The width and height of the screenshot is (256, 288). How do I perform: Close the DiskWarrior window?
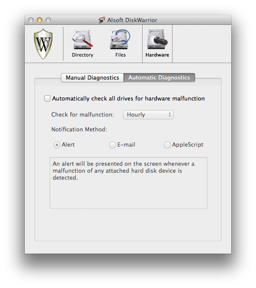[x=31, y=20]
